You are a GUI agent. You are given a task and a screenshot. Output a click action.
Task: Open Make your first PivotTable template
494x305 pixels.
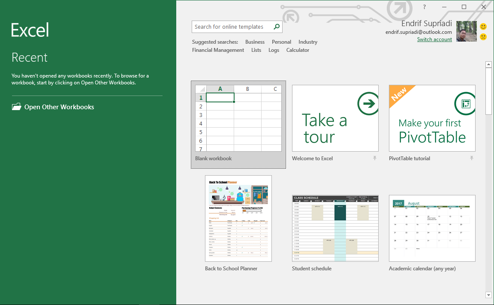pos(432,118)
